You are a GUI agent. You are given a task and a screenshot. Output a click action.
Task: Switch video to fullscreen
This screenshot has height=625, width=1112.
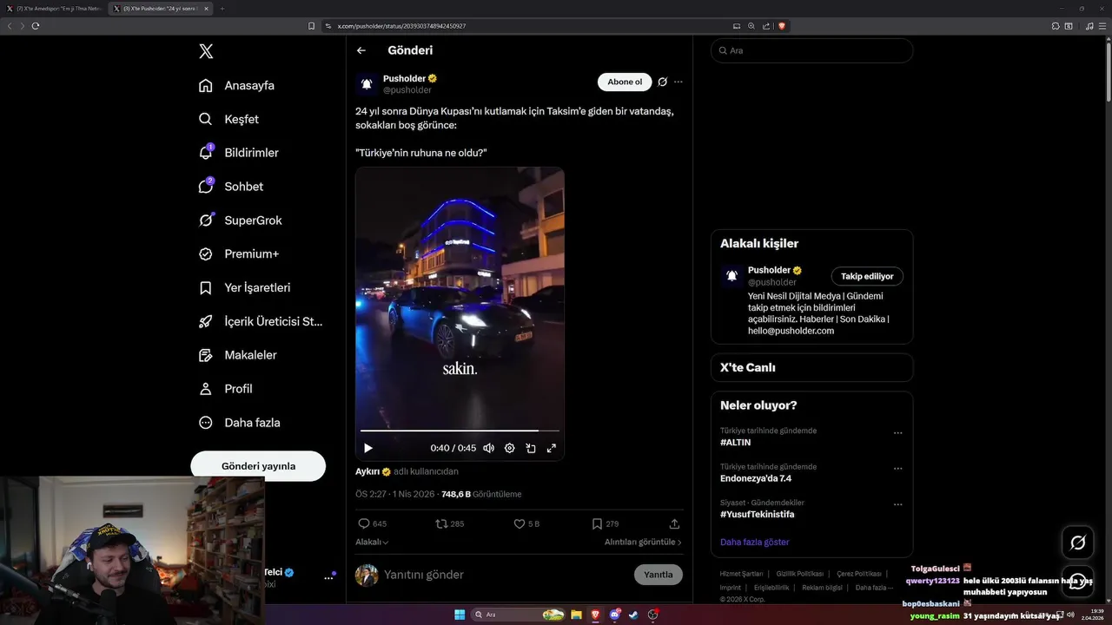pyautogui.click(x=551, y=448)
